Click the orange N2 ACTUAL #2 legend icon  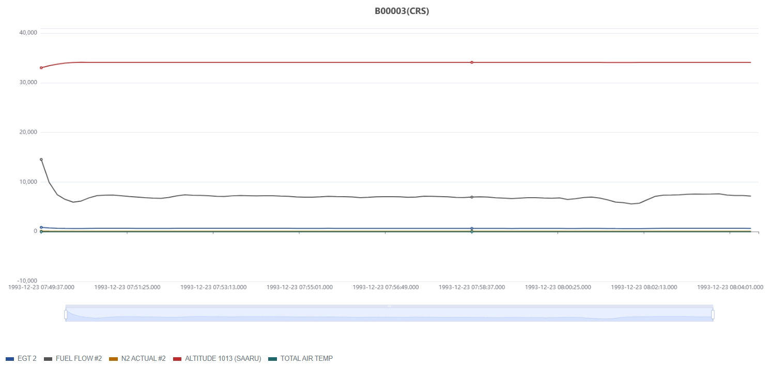coord(114,359)
